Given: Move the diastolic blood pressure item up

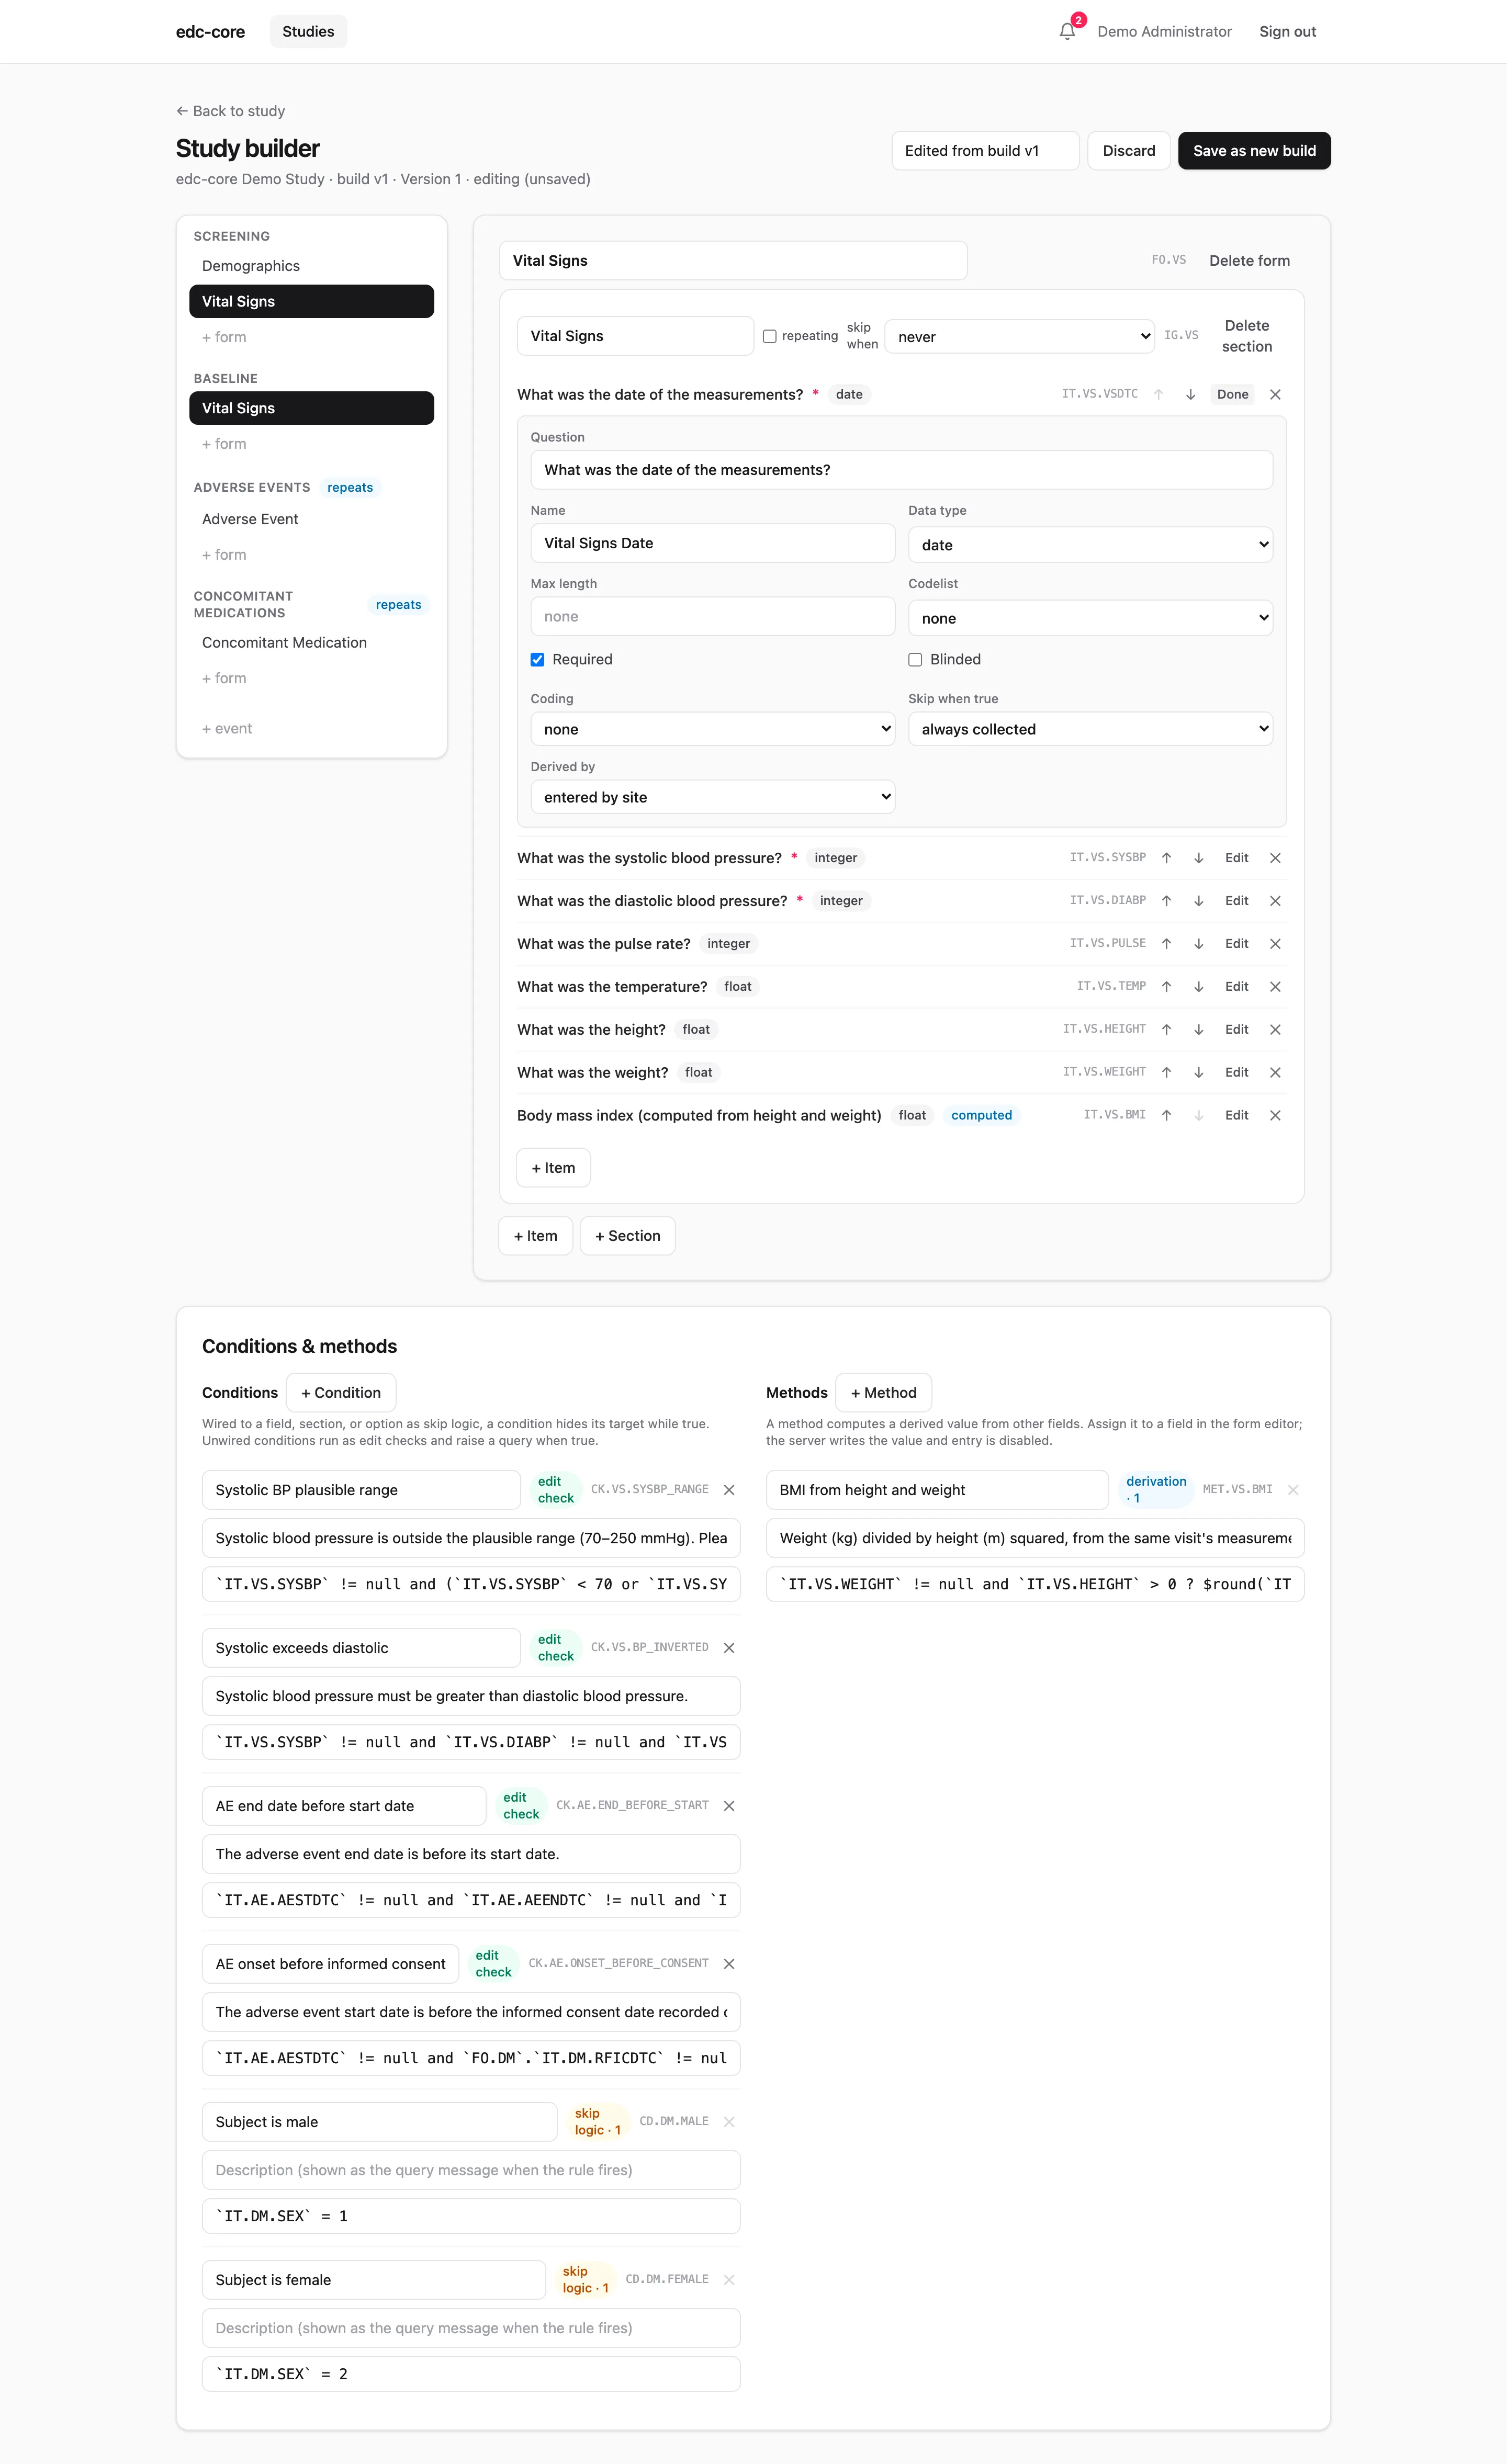Looking at the screenshot, I should (x=1166, y=901).
